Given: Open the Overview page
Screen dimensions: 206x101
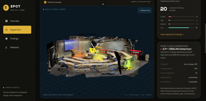Looking at the screenshot, I should click(x=17, y=21).
